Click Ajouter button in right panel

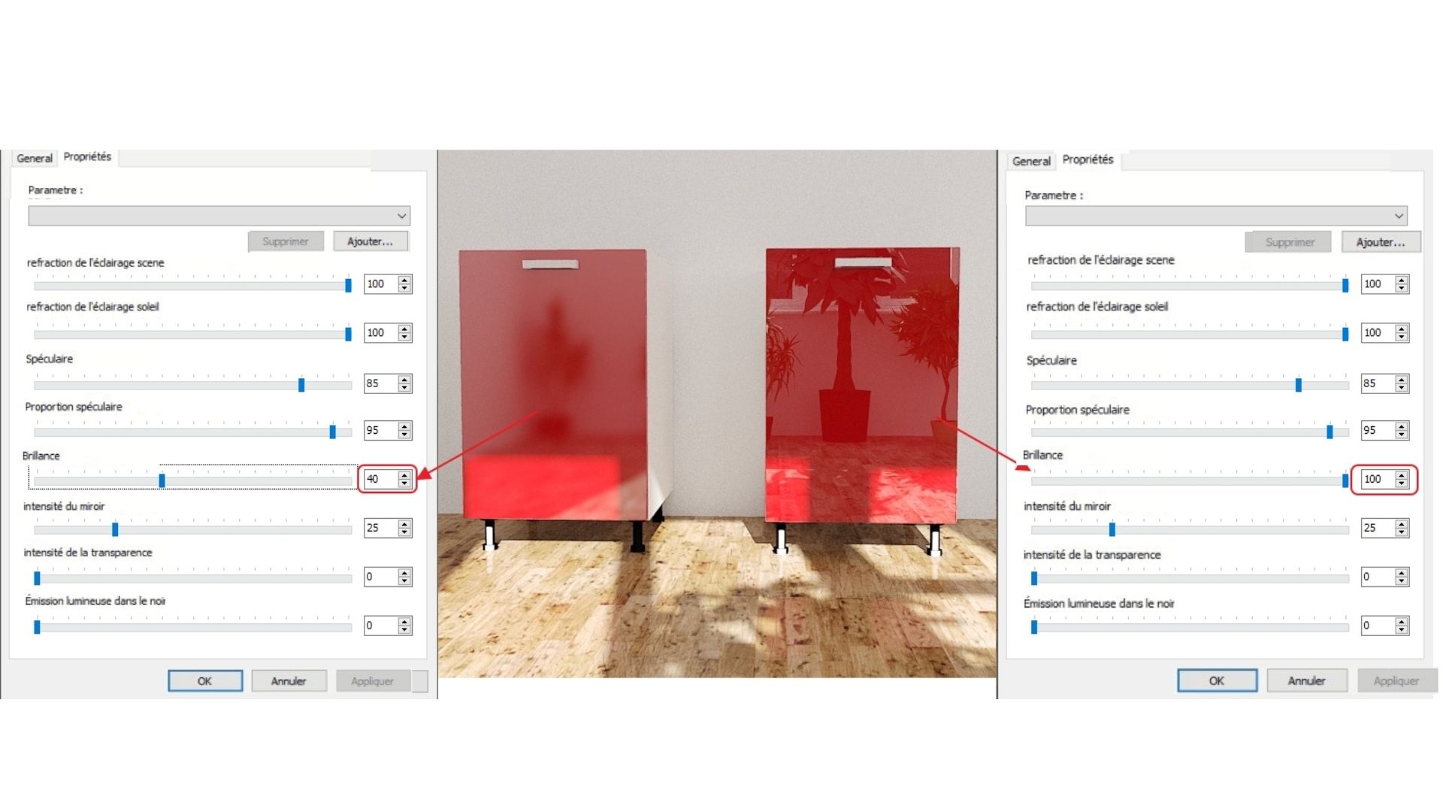pos(1380,242)
